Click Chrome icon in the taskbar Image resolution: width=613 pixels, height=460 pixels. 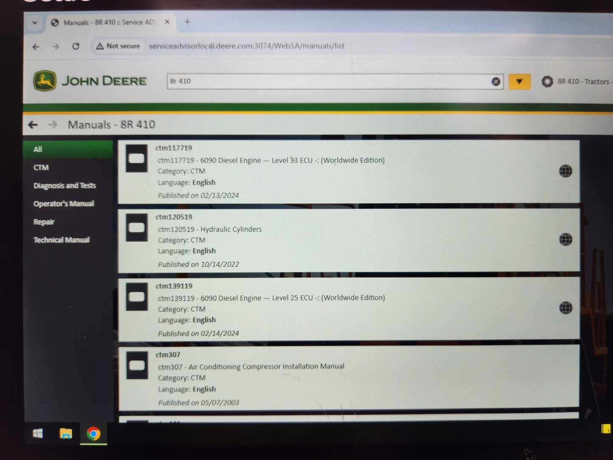[94, 433]
